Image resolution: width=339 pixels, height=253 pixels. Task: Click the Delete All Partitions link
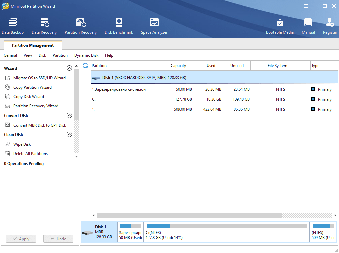pyautogui.click(x=30, y=153)
